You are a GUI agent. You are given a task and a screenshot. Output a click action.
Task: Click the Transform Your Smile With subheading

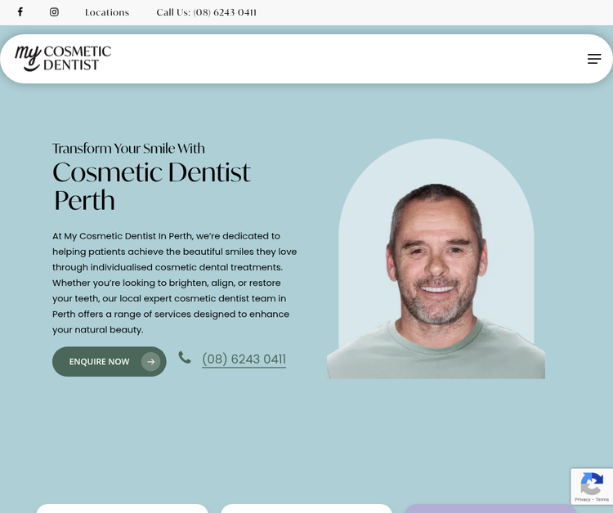point(128,149)
